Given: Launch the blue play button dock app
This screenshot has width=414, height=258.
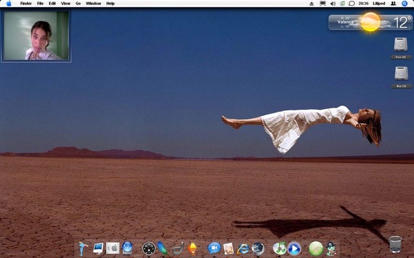Looking at the screenshot, I should click(x=294, y=248).
